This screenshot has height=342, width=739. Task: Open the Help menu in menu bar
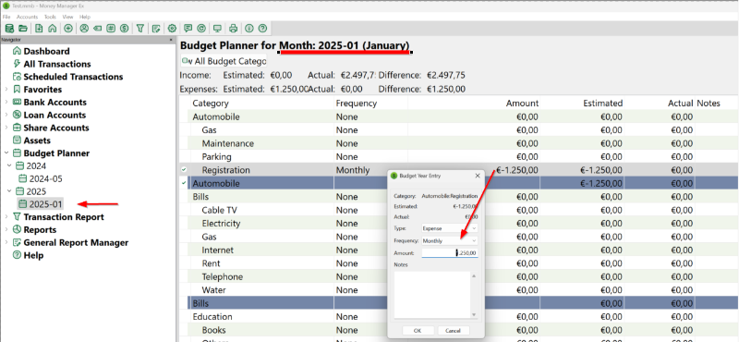tap(85, 17)
